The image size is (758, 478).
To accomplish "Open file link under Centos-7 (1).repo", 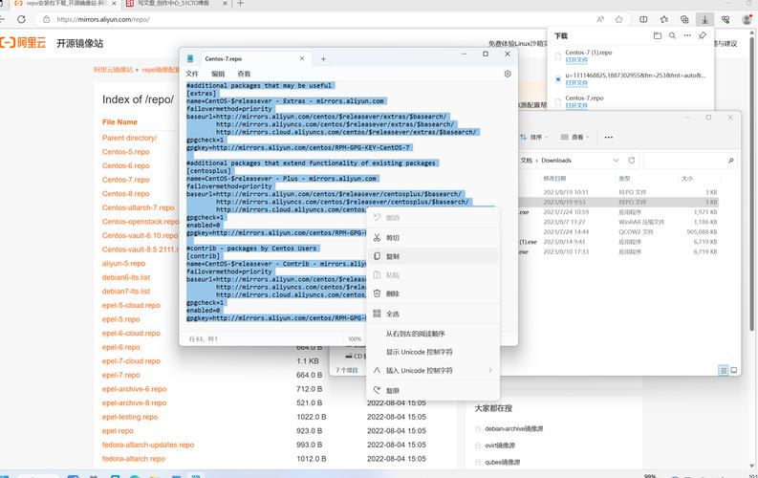I will (576, 60).
